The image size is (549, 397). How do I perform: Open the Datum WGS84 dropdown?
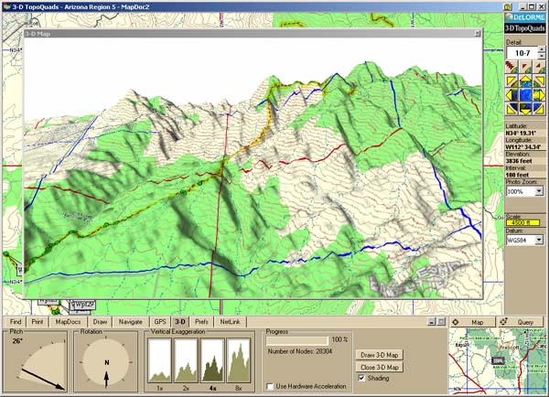(539, 240)
